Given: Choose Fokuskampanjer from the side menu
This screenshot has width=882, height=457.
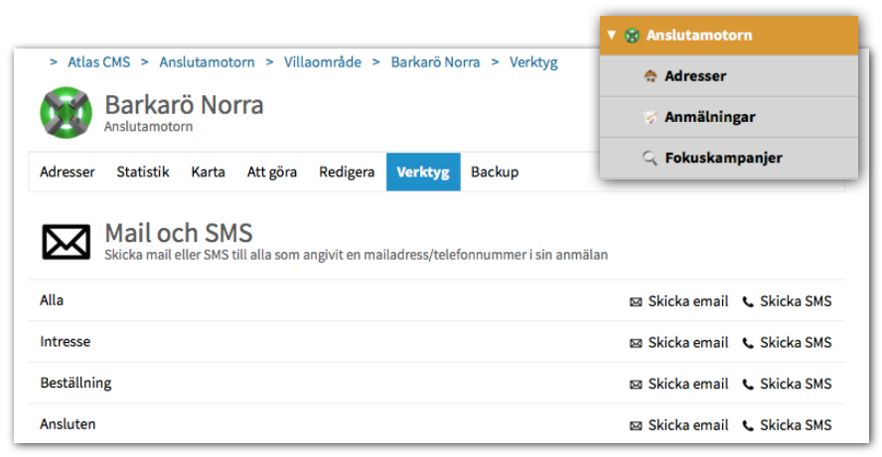Looking at the screenshot, I should [723, 158].
